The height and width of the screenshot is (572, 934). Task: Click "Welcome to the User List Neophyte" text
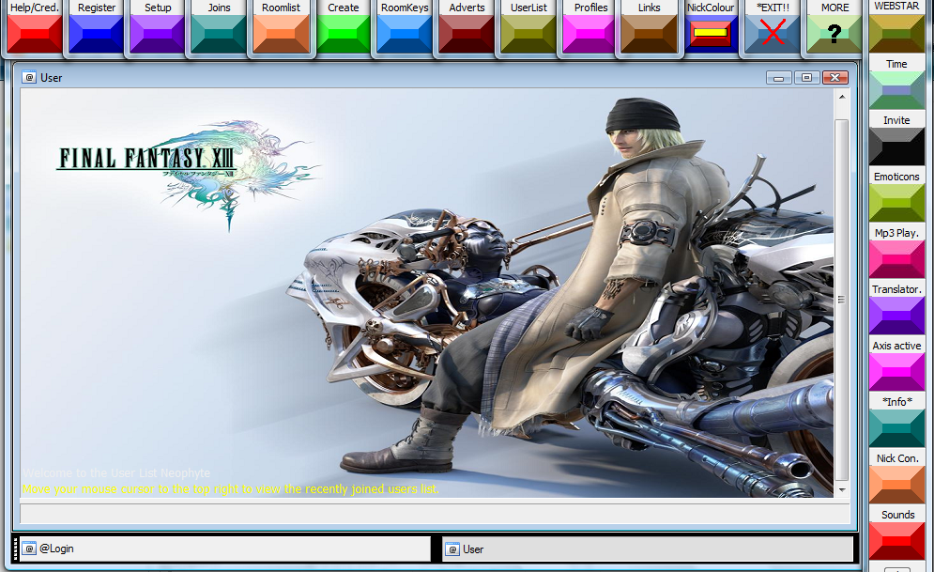tap(116, 473)
